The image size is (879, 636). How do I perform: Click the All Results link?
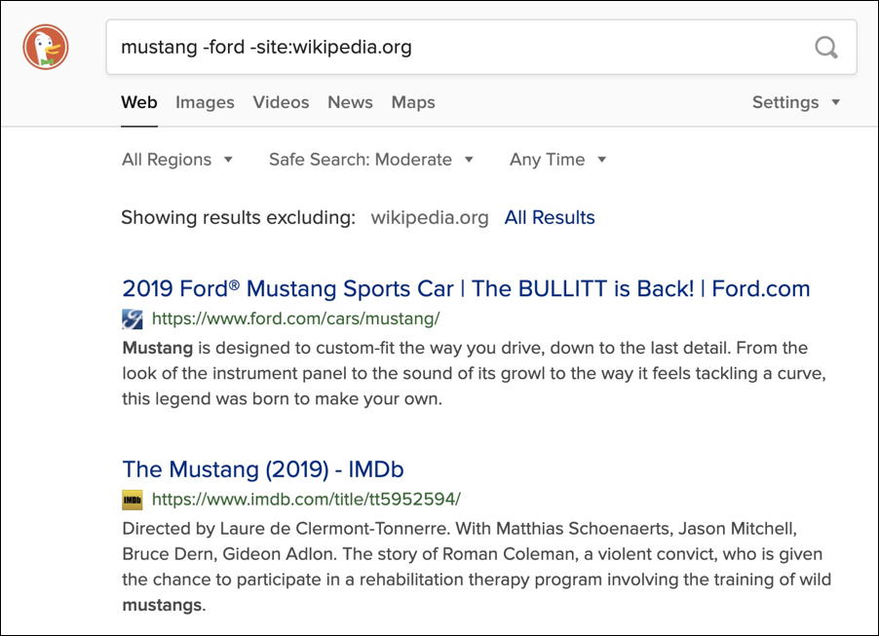pos(550,217)
